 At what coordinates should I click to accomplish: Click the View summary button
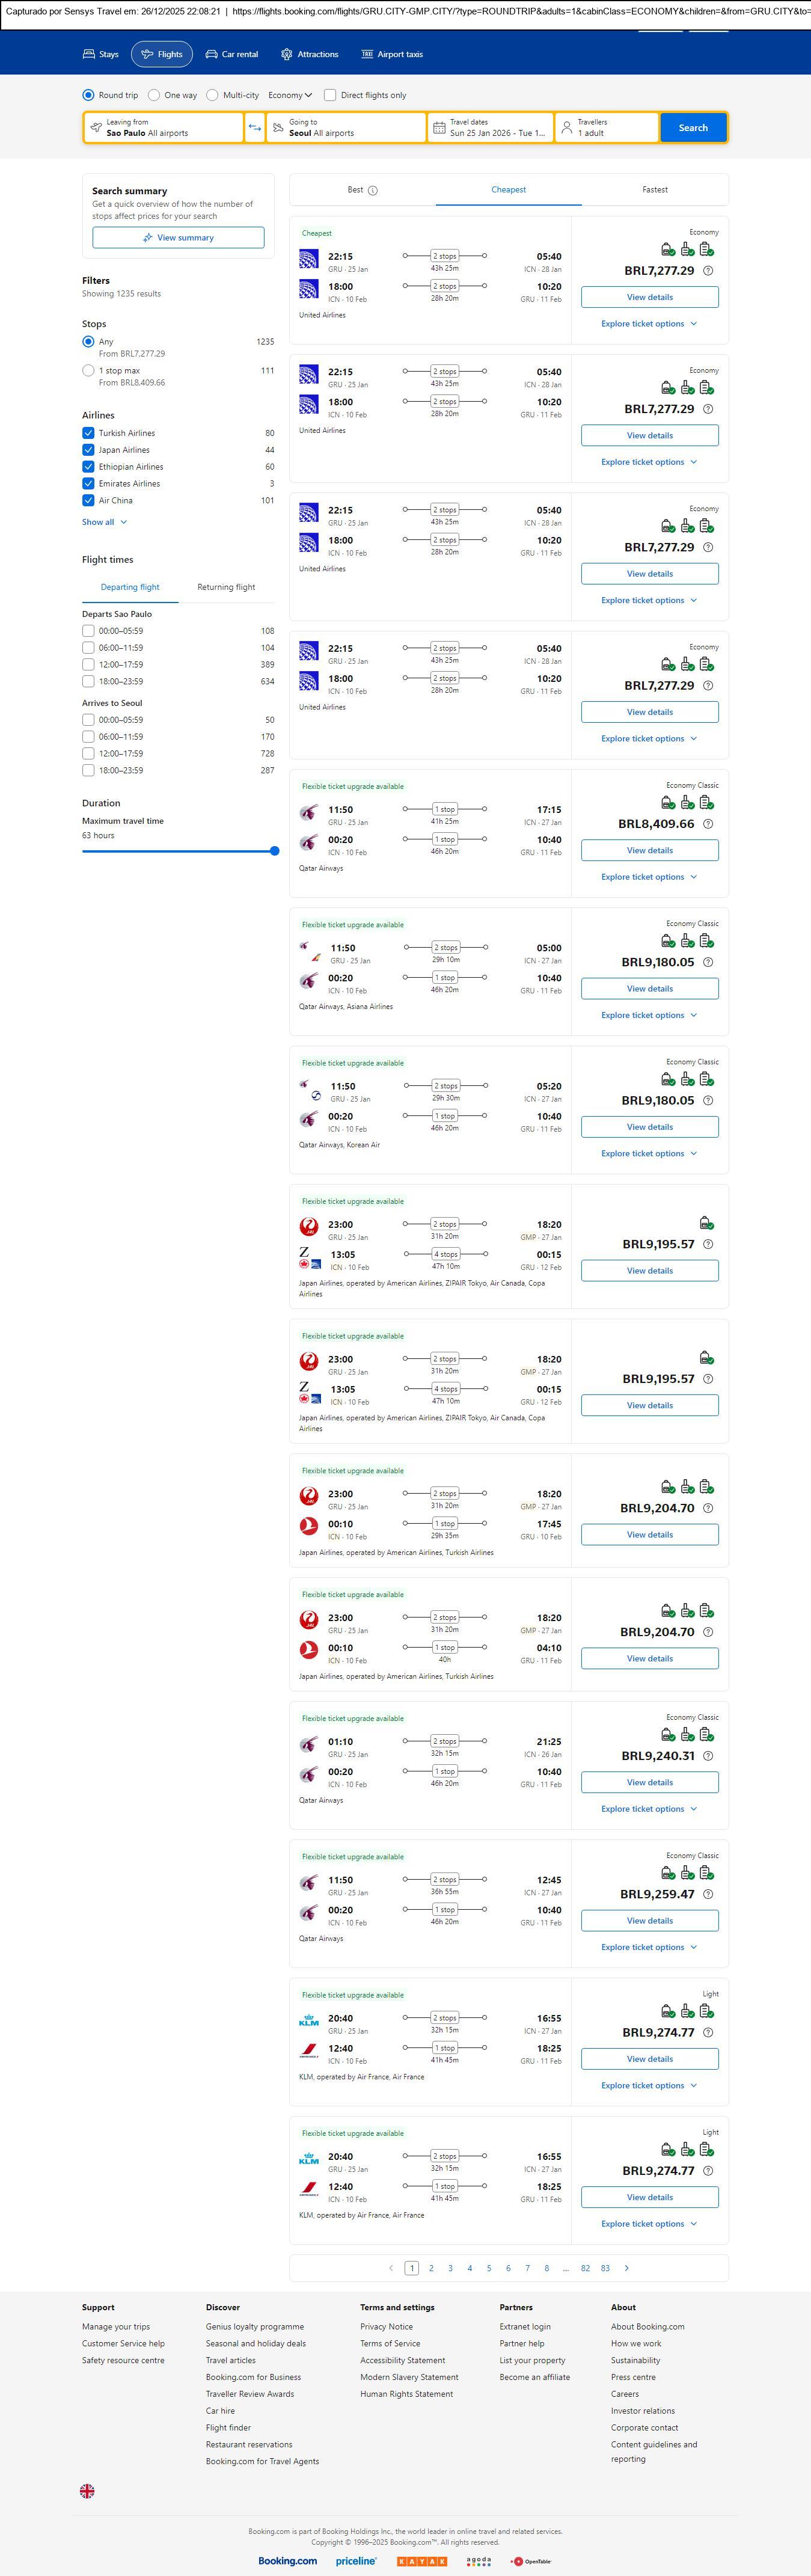pyautogui.click(x=178, y=238)
